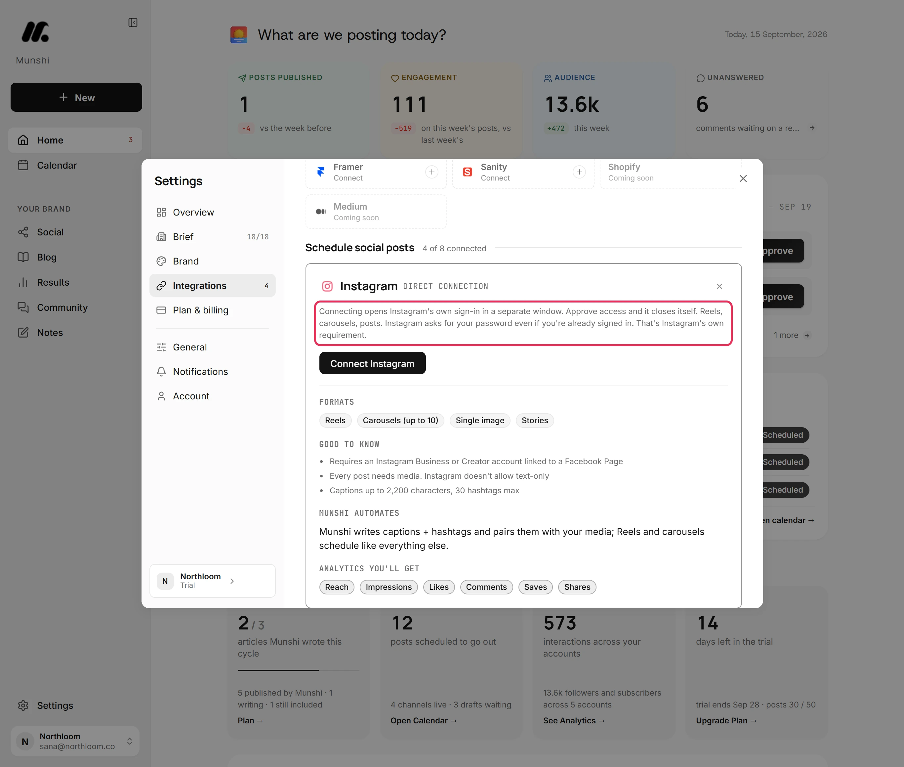Click the Account person icon

(x=161, y=396)
